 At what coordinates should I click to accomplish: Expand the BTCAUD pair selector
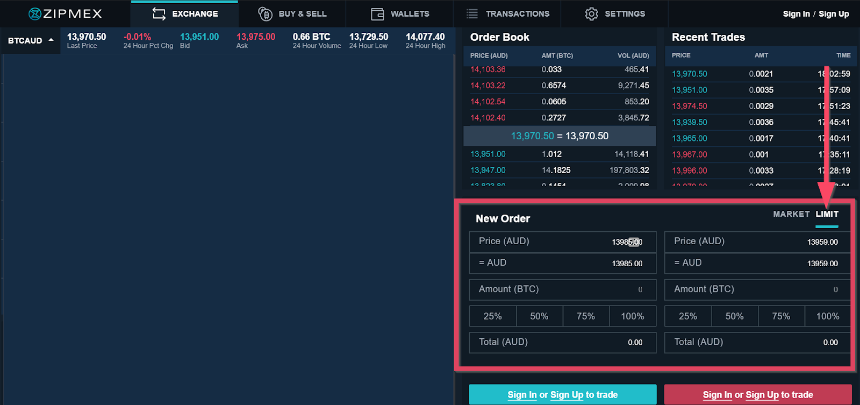click(31, 40)
